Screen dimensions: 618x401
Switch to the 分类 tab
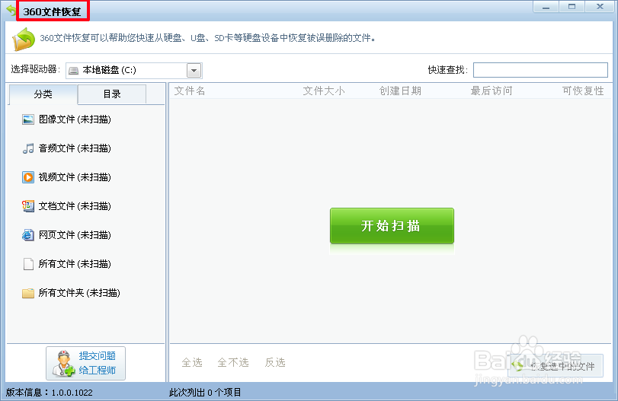coord(43,94)
